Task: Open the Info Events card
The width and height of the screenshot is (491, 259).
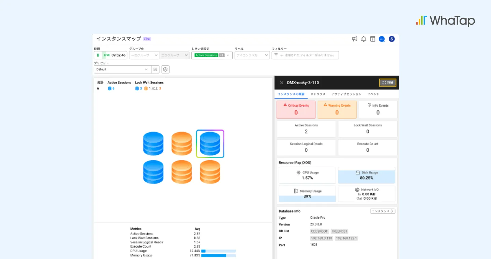Action: pyautogui.click(x=378, y=109)
